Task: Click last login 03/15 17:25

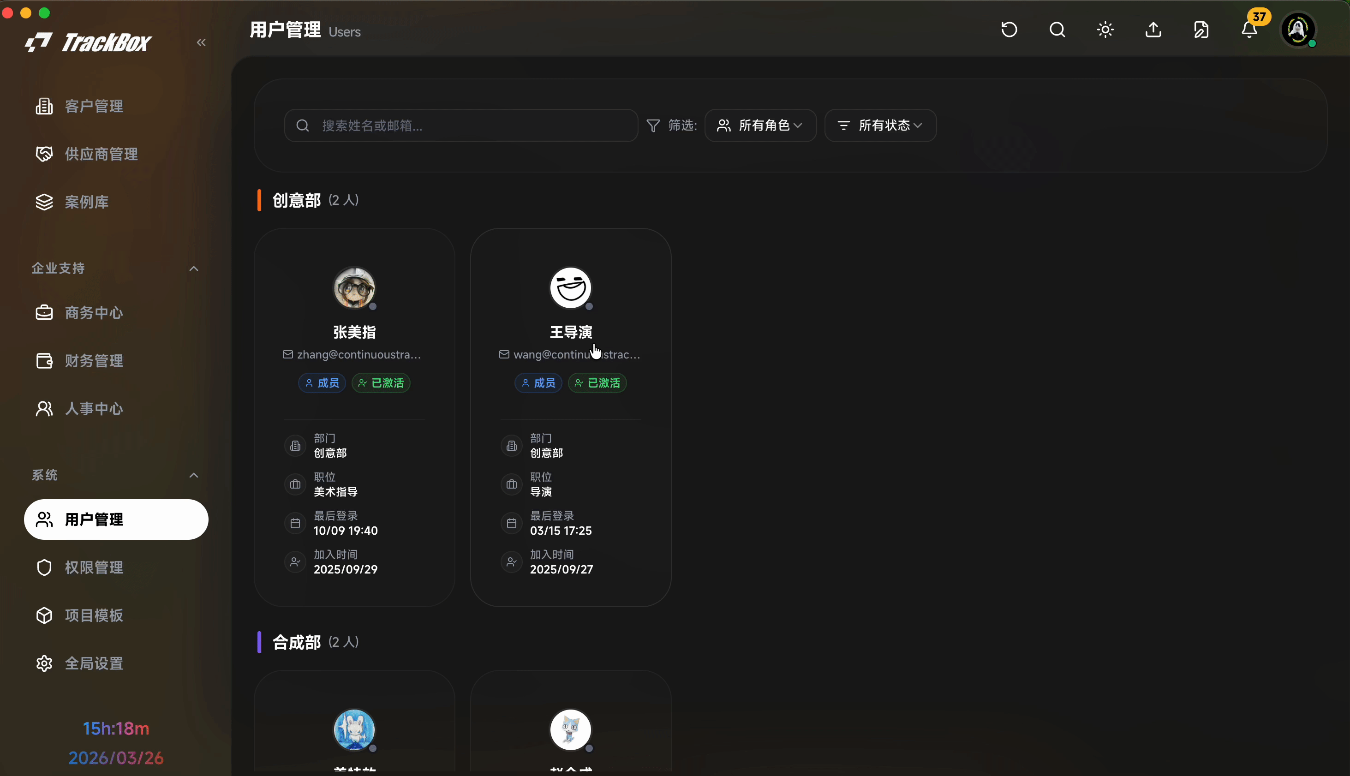Action: [561, 531]
